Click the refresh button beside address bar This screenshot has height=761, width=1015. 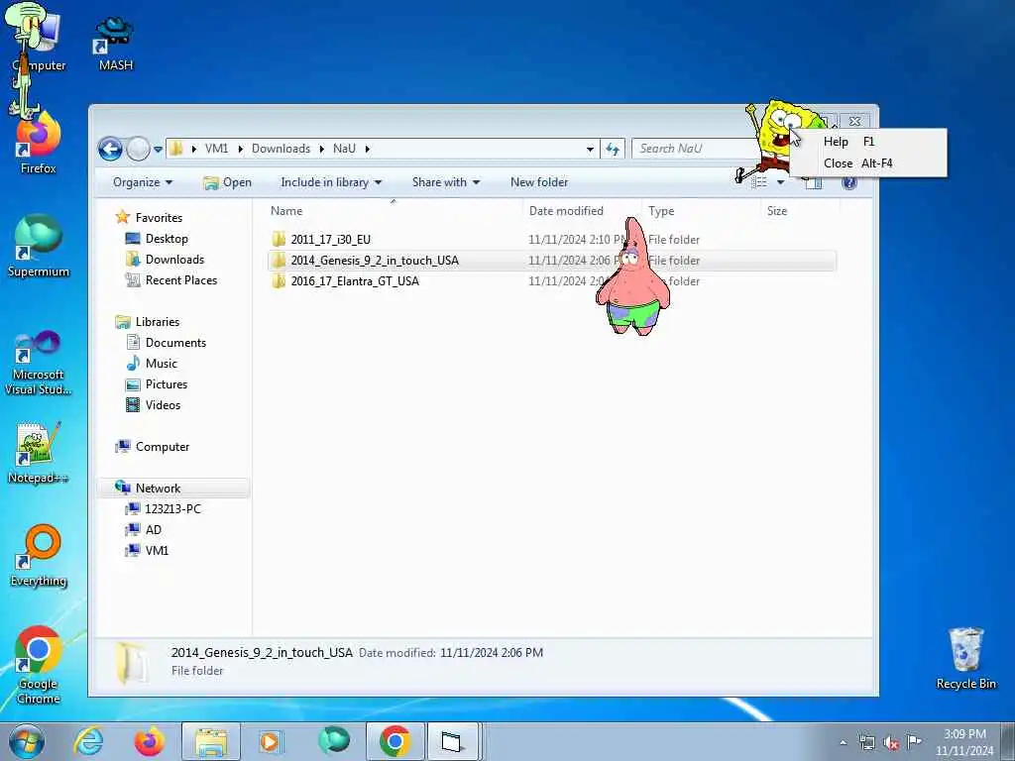coord(613,149)
